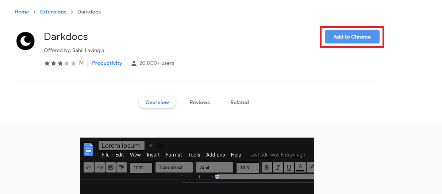Screen dimensions: 442x194
Task: Switch to the Reviews tab
Action: point(200,102)
